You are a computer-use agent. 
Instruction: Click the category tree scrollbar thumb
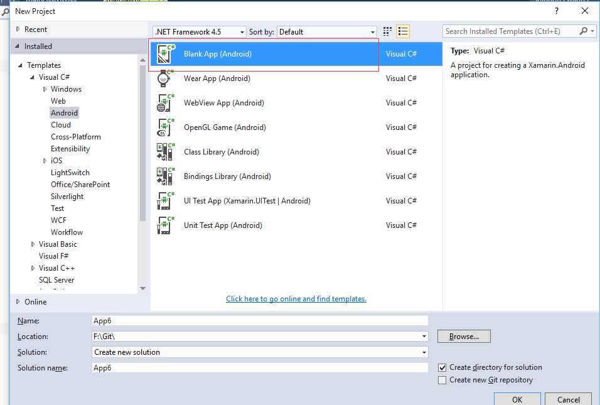coord(142,143)
